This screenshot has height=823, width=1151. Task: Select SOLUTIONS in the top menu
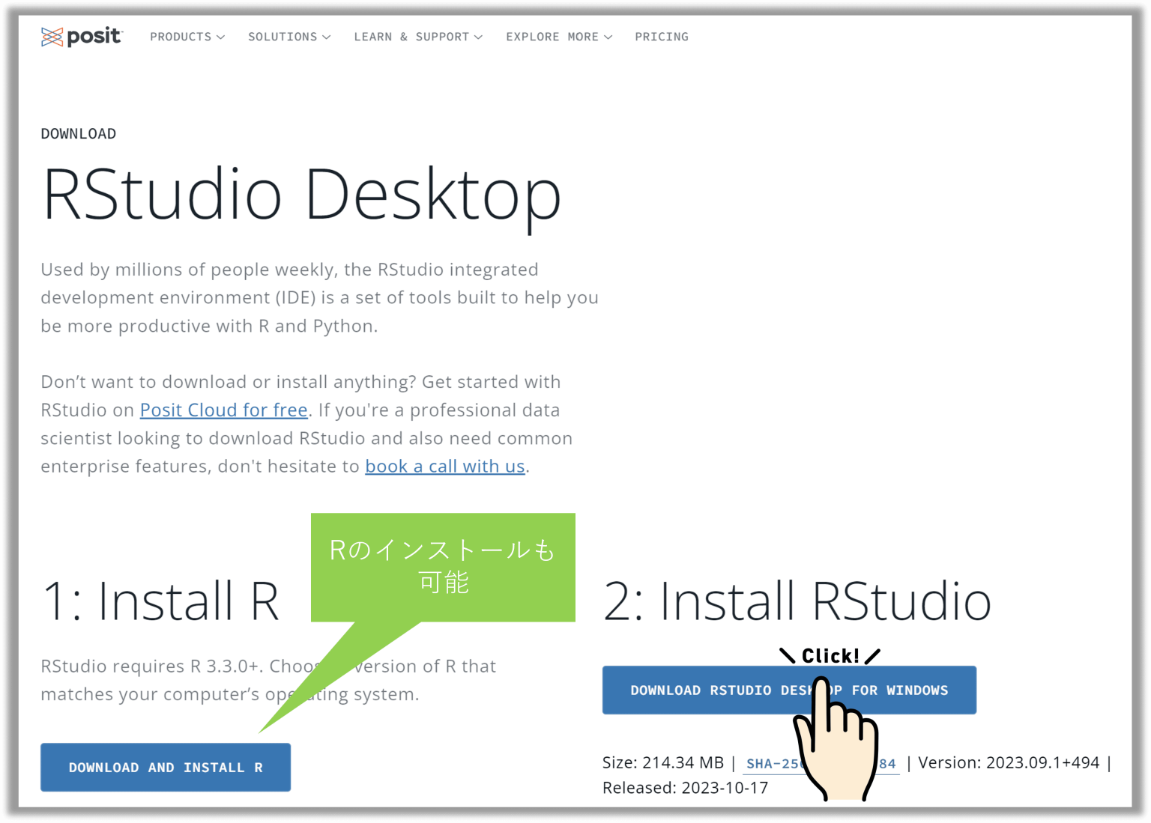(283, 36)
